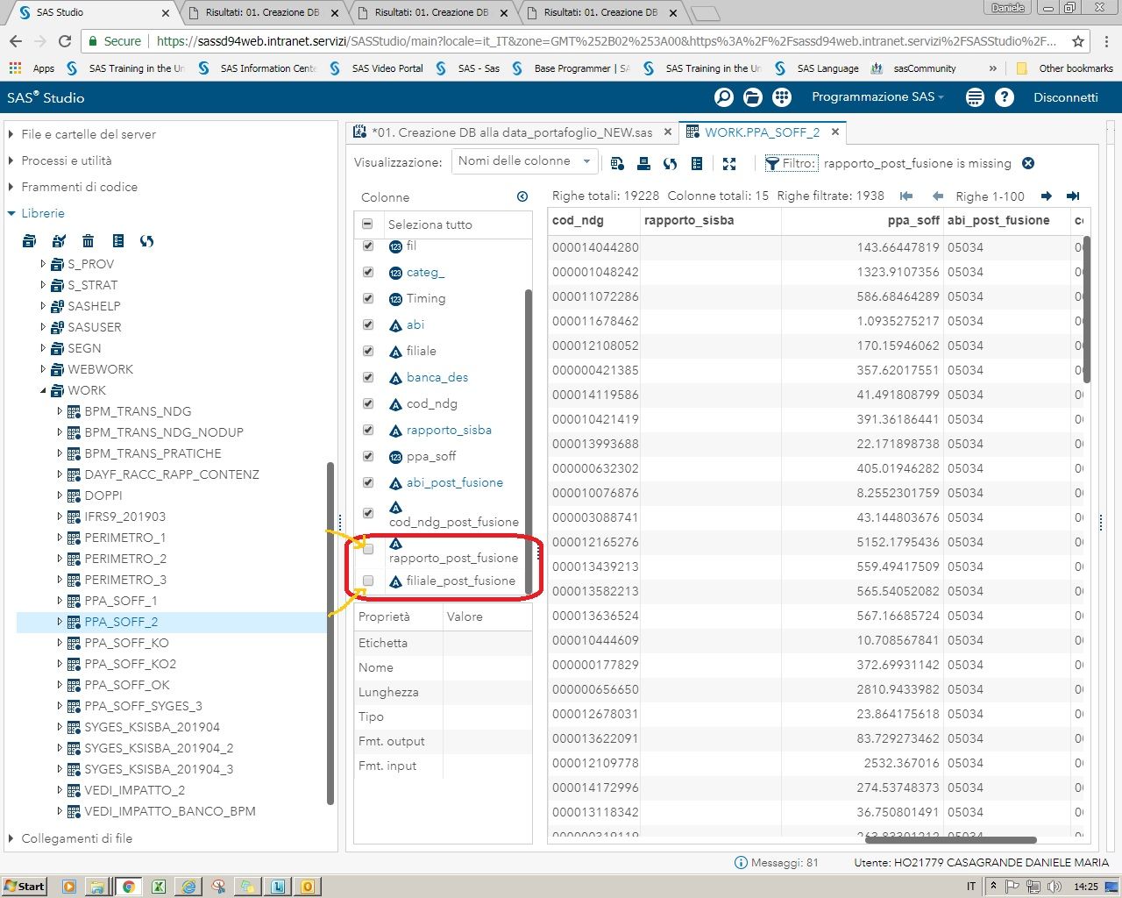Jump to last page of rows
Viewport: 1122px width, 898px height.
[1072, 196]
